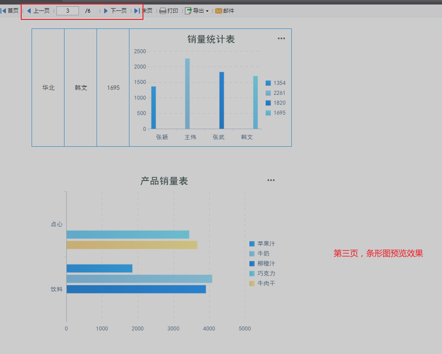Click the 销量统计表 chart title

[211, 39]
